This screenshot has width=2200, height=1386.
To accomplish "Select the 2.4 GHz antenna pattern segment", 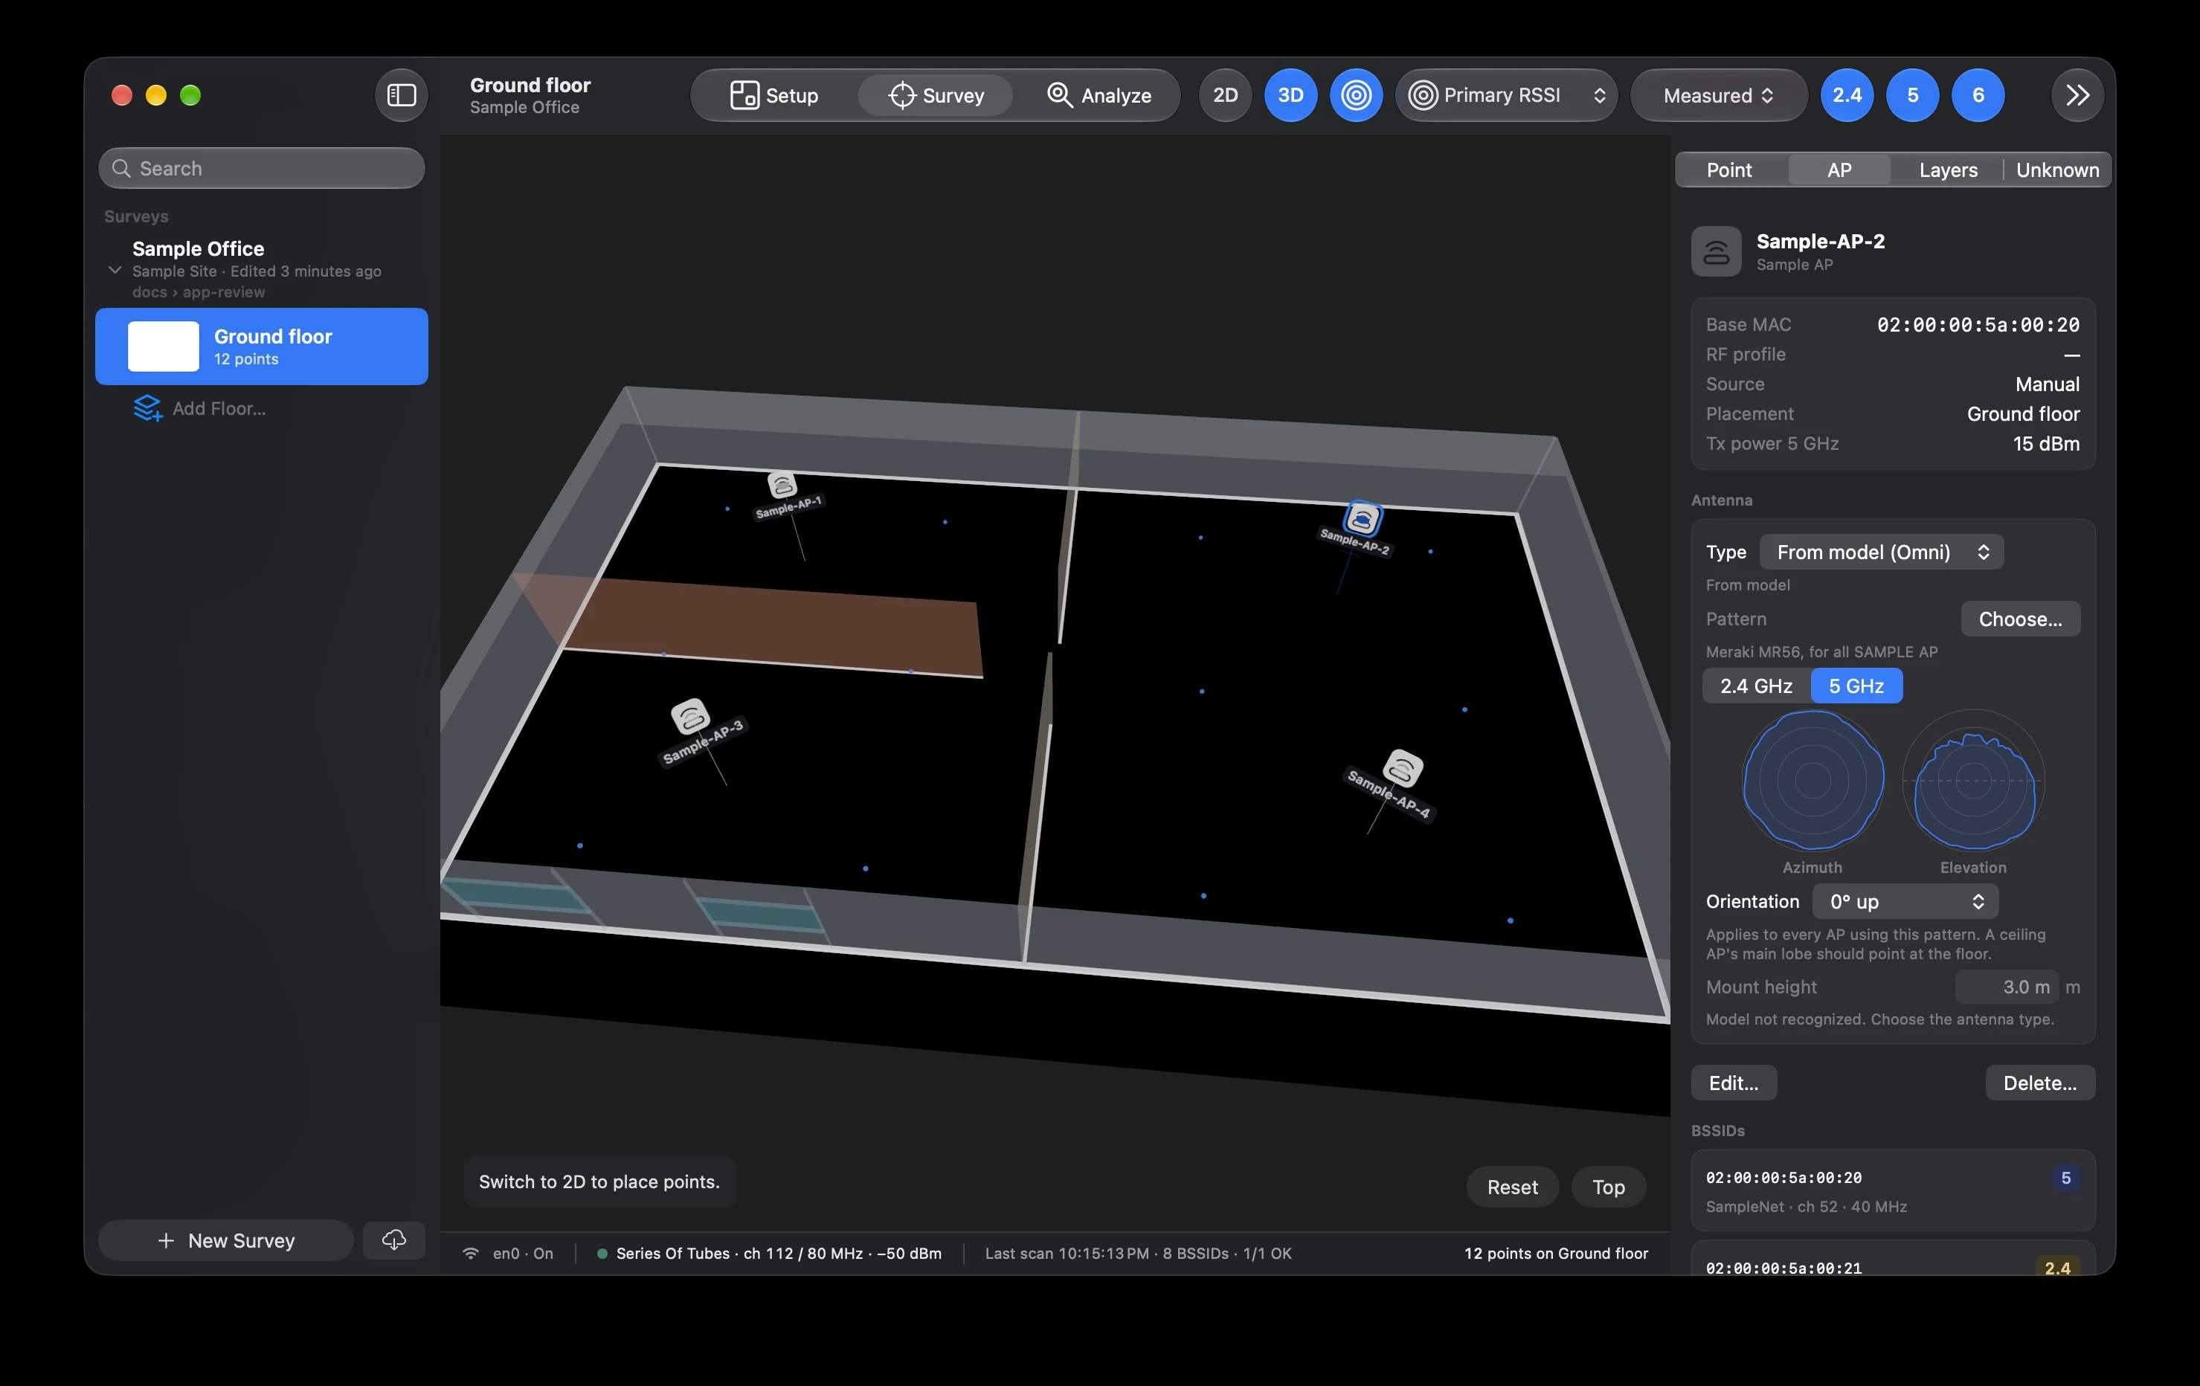I will pyautogui.click(x=1756, y=686).
